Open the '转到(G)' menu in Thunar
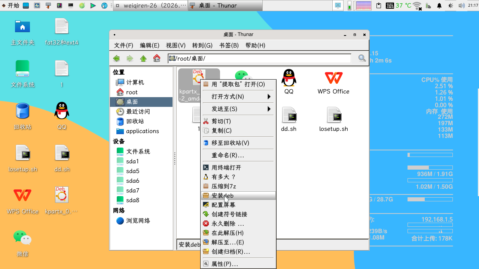This screenshot has width=479, height=269. point(202,45)
